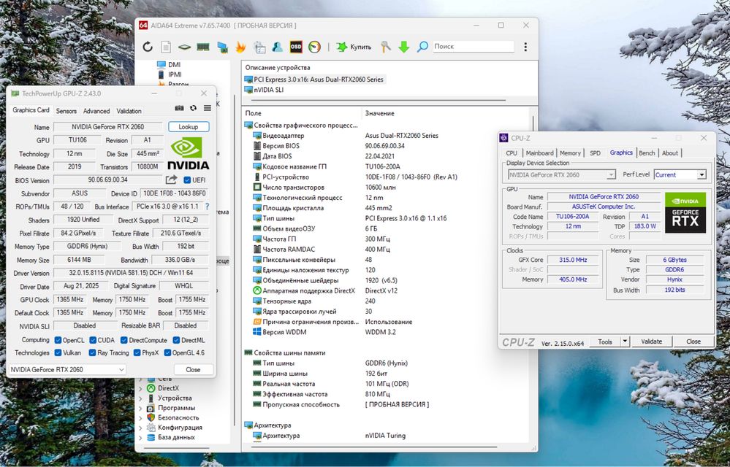Select the nVIDIA SLI device row in AIDA64

(x=269, y=90)
